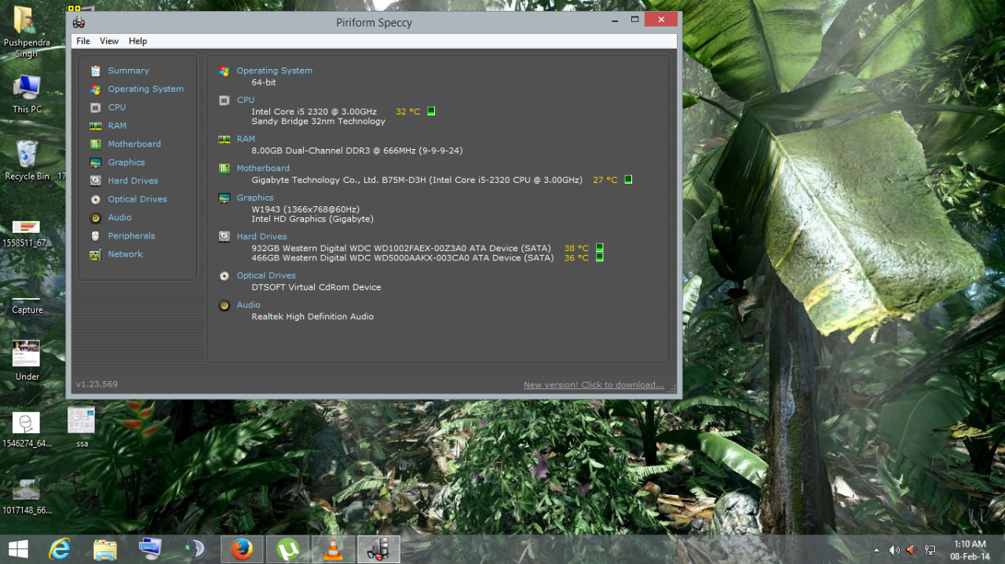Click the CPU 32 °C temperature indicator square
The height and width of the screenshot is (564, 1005).
pyautogui.click(x=431, y=111)
